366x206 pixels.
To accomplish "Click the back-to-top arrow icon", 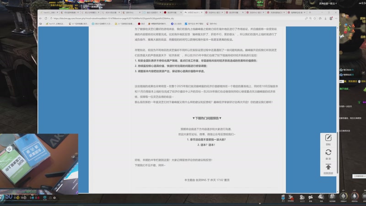I will coord(328,167).
